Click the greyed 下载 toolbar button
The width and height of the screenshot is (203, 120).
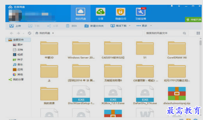click(34, 26)
